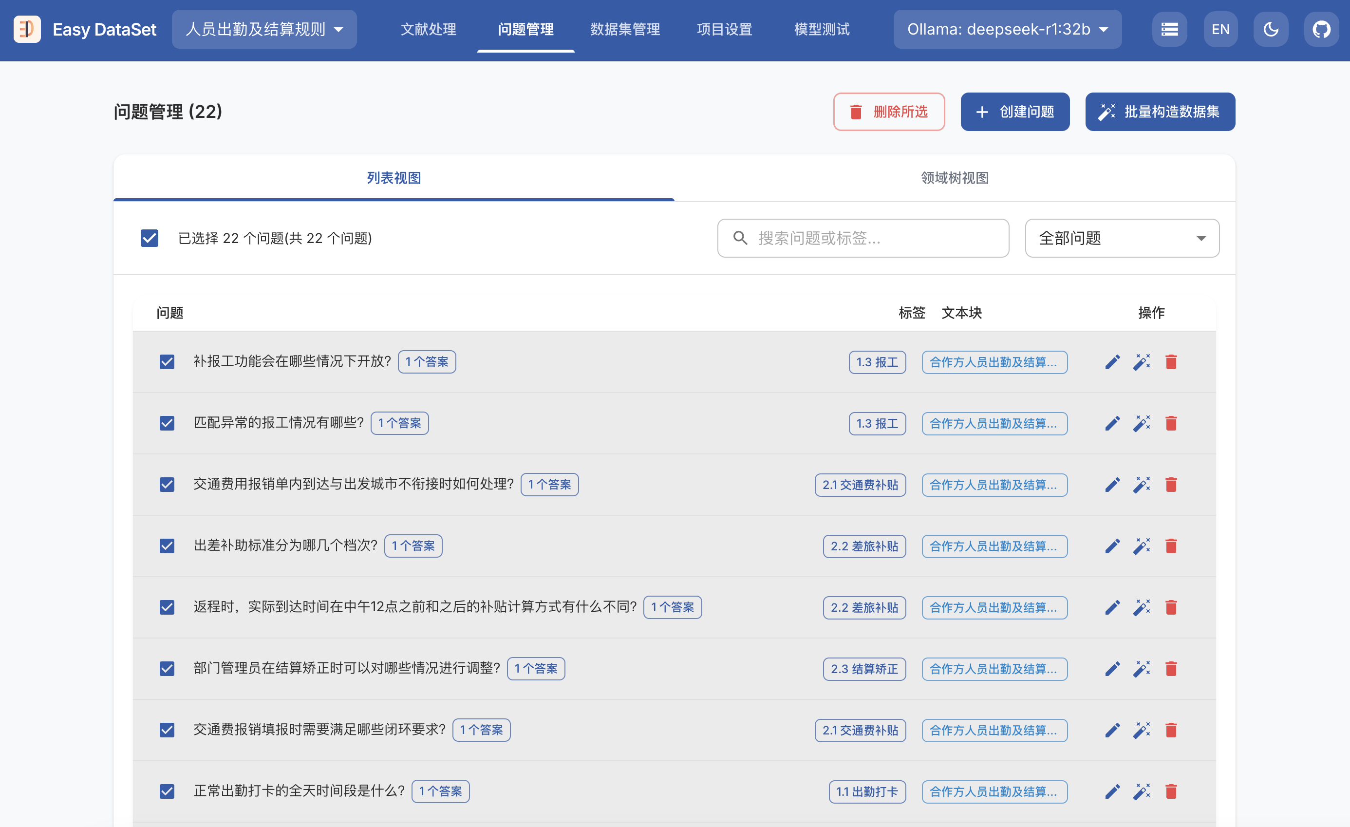The width and height of the screenshot is (1350, 827).
Task: Open the 人员出勤及结算规则 project dropdown
Action: point(264,29)
